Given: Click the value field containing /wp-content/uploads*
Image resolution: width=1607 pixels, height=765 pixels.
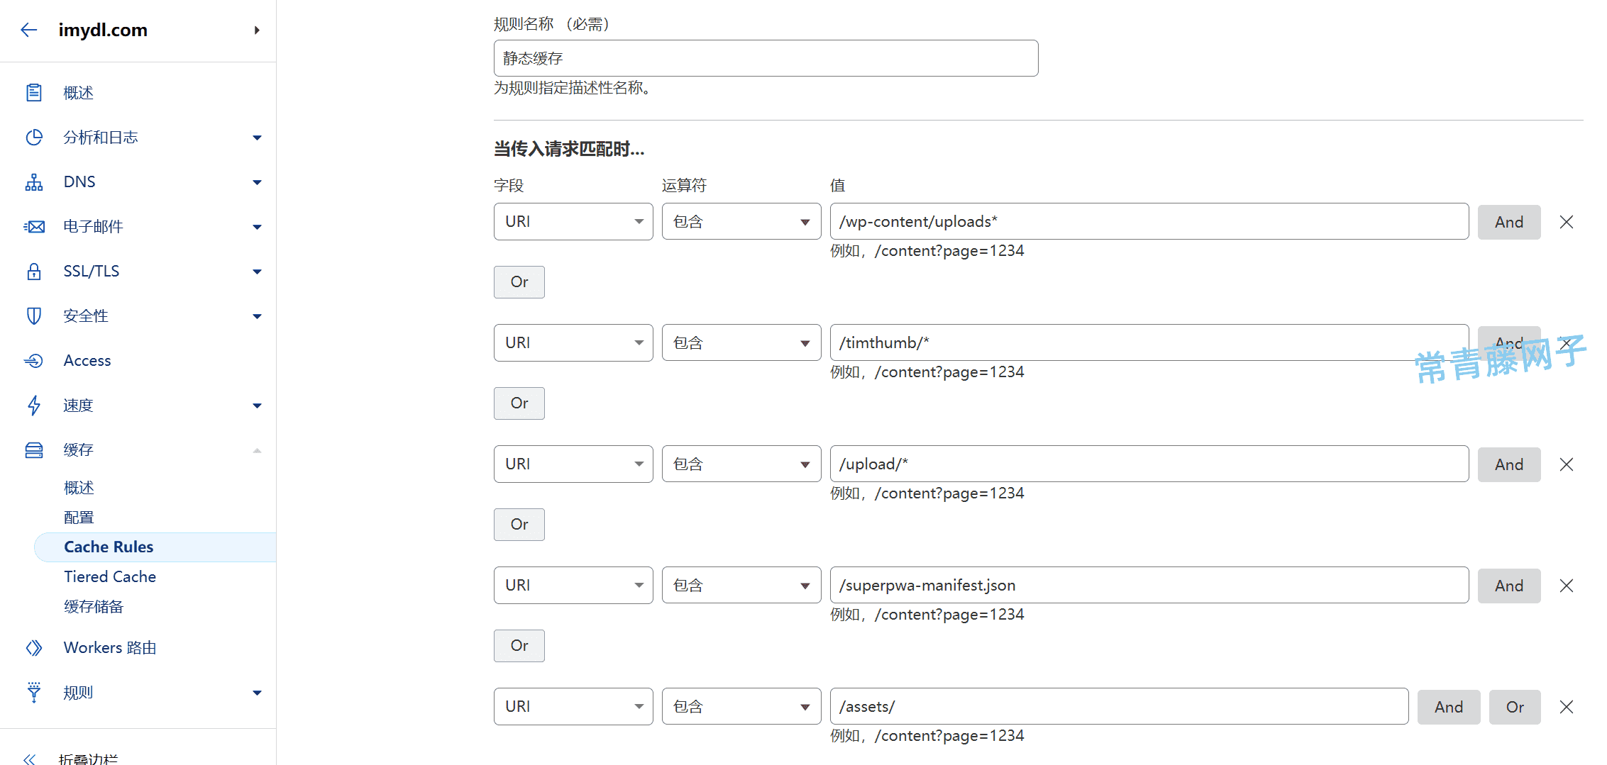Looking at the screenshot, I should [1149, 222].
